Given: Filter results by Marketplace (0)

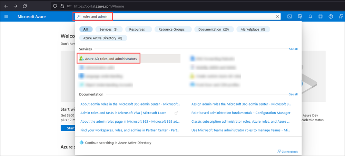Looking at the screenshot, I should click(253, 30).
